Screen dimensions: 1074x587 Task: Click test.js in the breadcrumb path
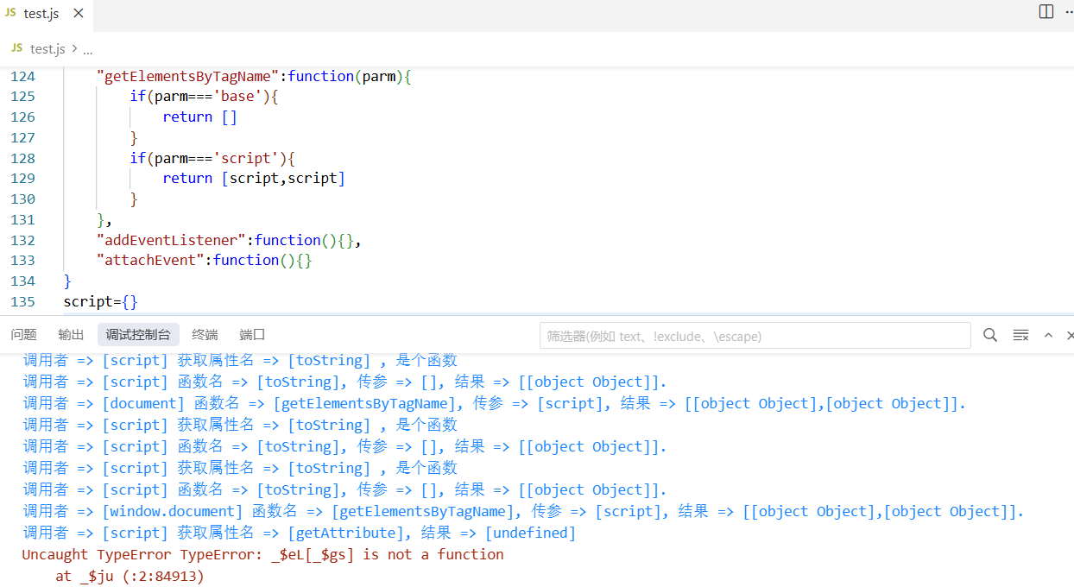[x=47, y=49]
